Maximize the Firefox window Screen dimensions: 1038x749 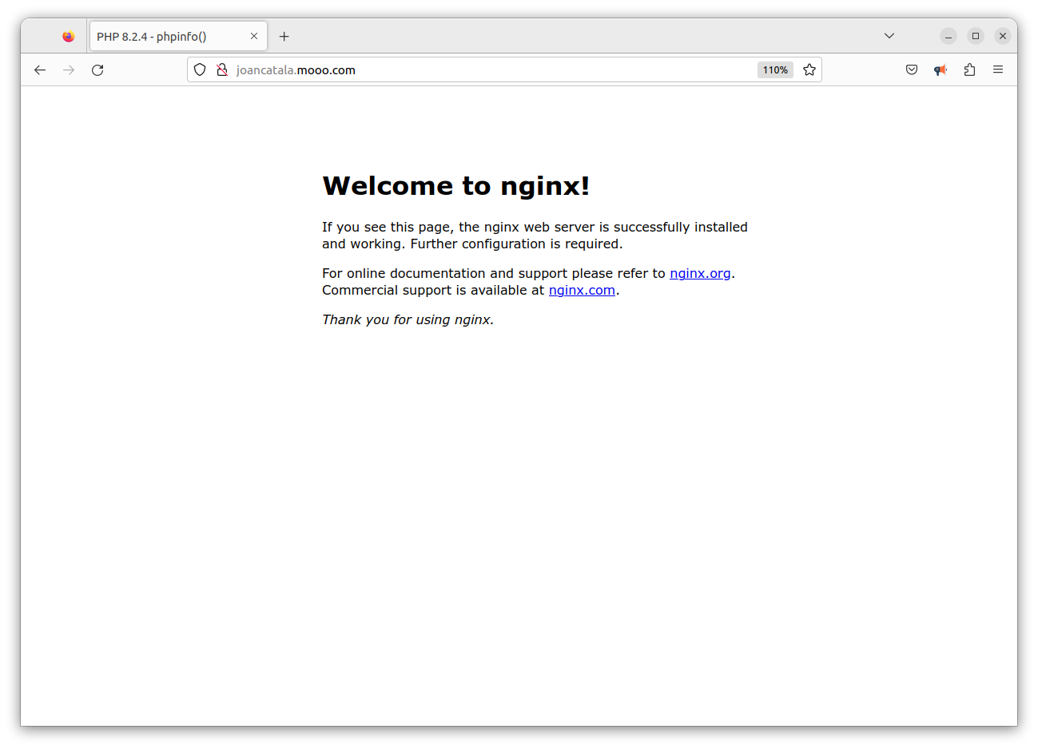976,36
